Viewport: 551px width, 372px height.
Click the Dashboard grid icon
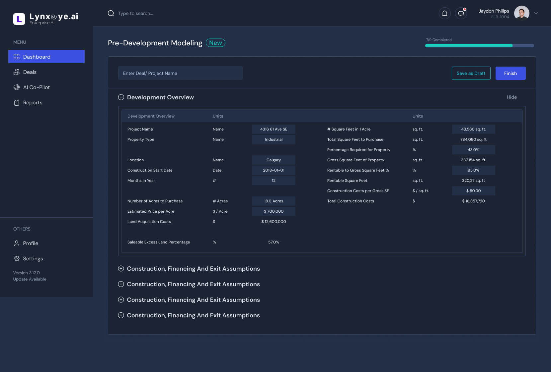17,57
